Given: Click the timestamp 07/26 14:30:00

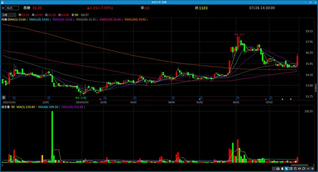Looking at the screenshot, I should pyautogui.click(x=262, y=8).
